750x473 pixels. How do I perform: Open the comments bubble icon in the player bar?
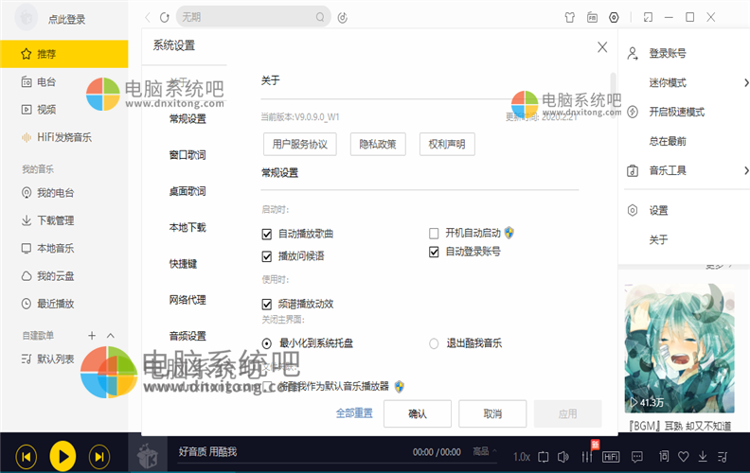coord(637,457)
